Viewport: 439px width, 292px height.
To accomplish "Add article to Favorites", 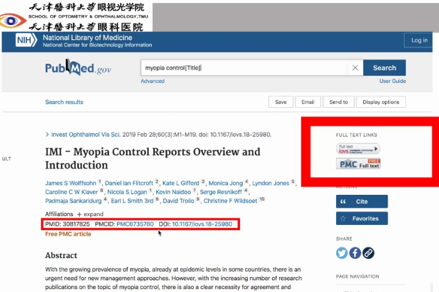I will coord(362,219).
